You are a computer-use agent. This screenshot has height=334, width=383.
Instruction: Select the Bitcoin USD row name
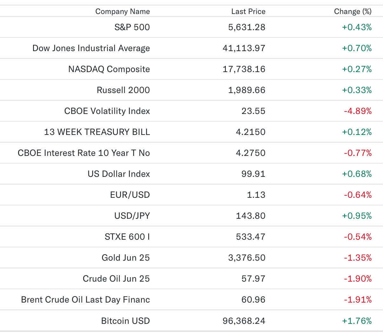[125, 321]
